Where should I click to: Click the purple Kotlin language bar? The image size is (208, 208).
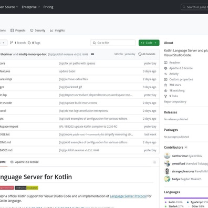click(186, 198)
